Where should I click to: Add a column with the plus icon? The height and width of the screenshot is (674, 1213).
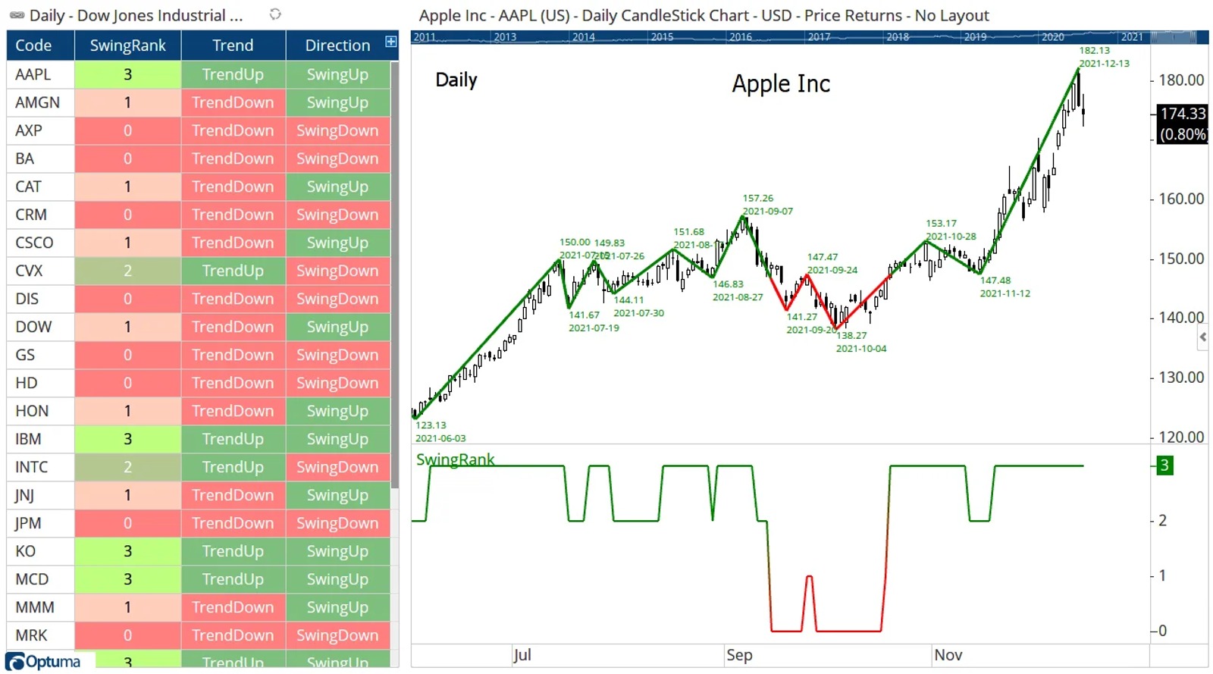(390, 42)
